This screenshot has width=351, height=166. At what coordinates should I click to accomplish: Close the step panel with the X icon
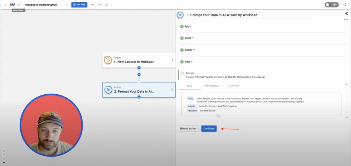[x=347, y=14]
